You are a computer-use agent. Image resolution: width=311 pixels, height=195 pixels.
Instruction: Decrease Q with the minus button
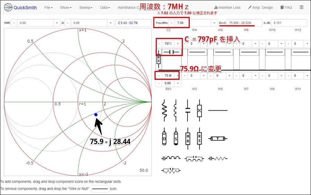(x=68, y=23)
